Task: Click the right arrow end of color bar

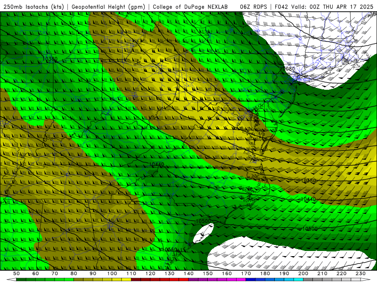Action: click(366, 280)
